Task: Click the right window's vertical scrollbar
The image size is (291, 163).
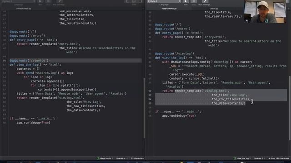Action: click(x=290, y=108)
